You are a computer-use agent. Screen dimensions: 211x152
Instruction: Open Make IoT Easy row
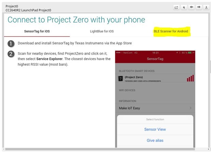[x=155, y=108]
